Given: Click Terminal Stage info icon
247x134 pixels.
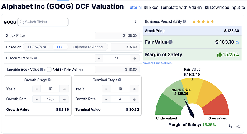Looking at the screenshot, I should [120, 80].
